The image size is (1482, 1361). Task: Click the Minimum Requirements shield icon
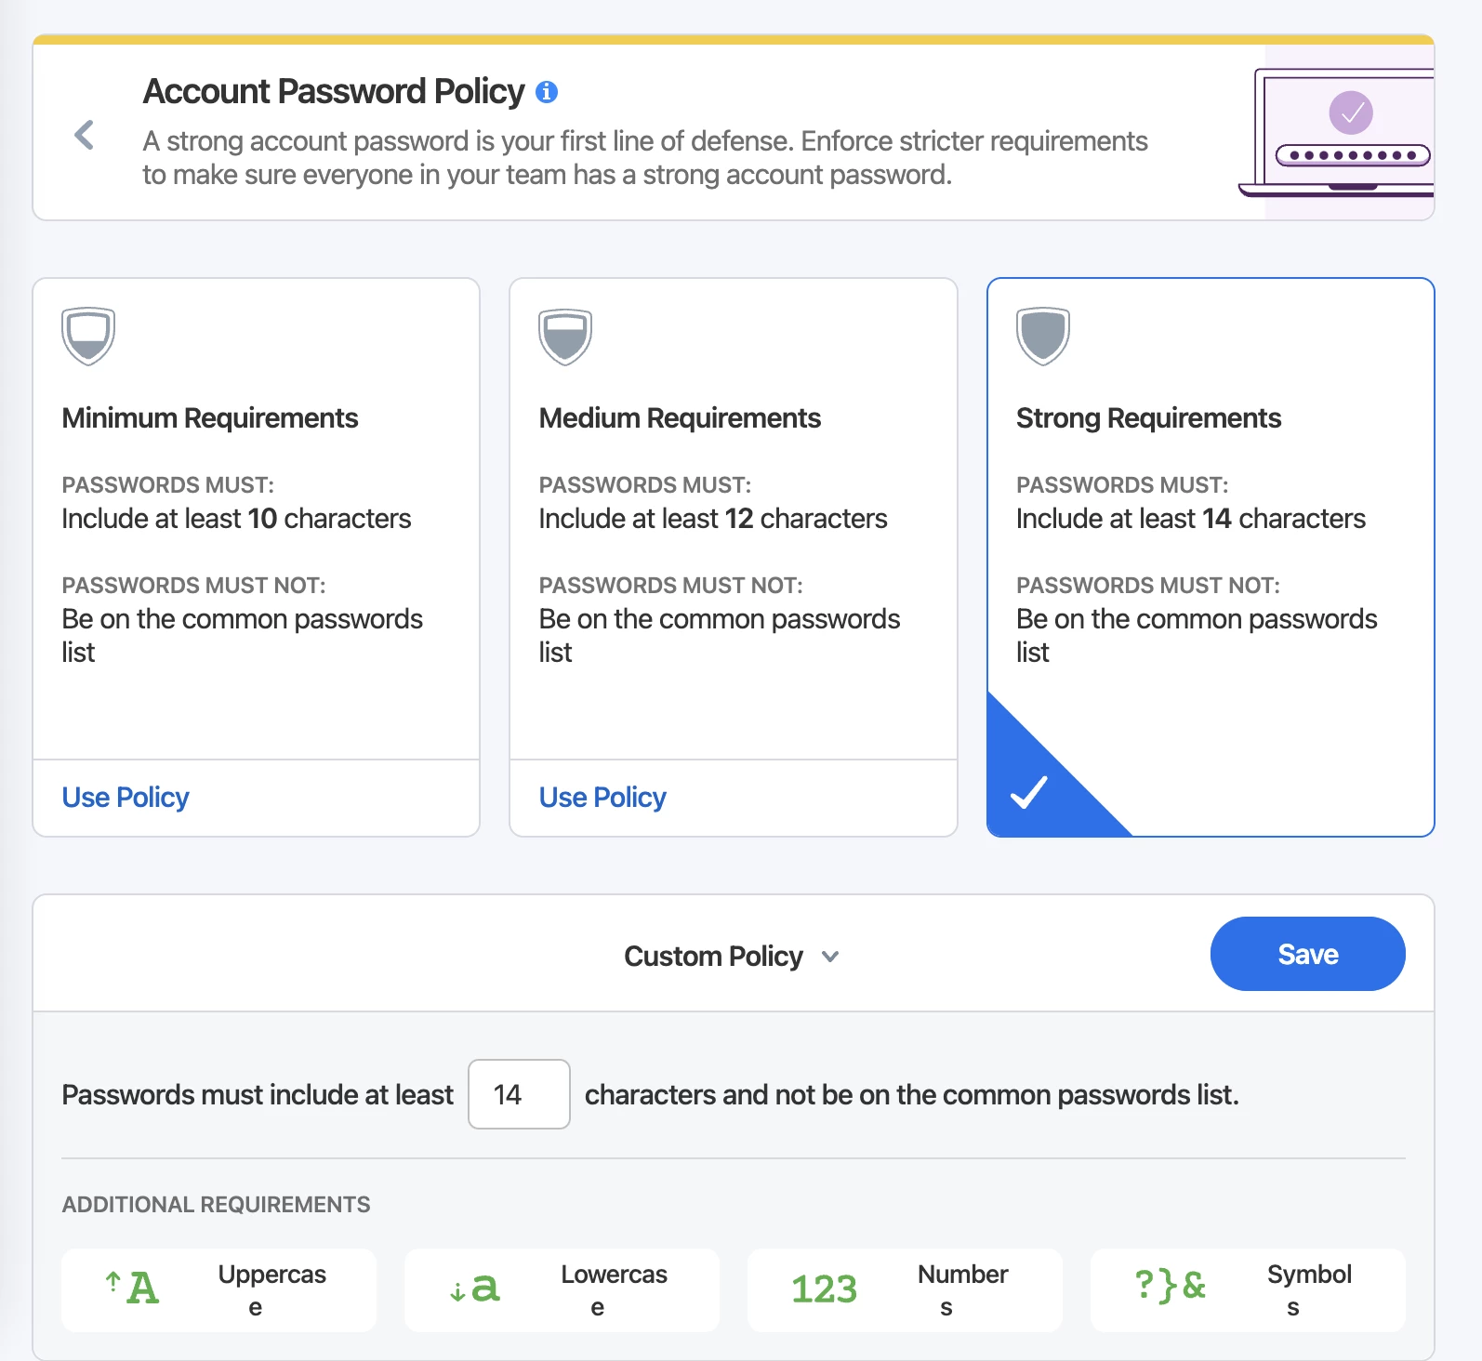coord(88,336)
